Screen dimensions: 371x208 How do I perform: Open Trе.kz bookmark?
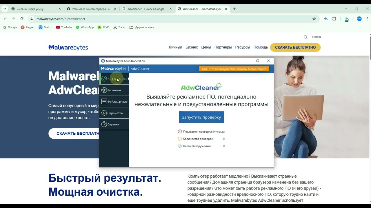pyautogui.click(x=119, y=27)
